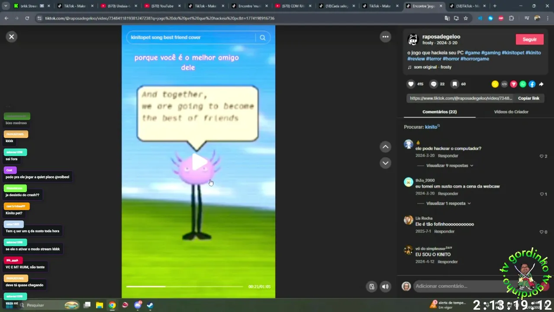Like th3o_2000's webcam comment
The width and height of the screenshot is (554, 312).
click(541, 194)
